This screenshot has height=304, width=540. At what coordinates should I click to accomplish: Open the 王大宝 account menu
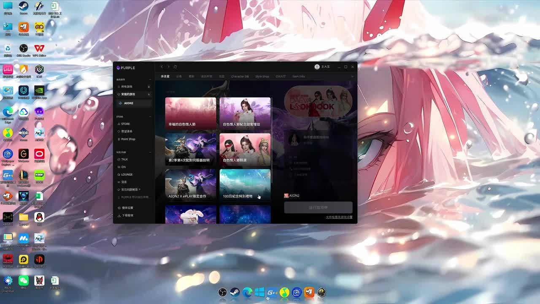click(323, 67)
